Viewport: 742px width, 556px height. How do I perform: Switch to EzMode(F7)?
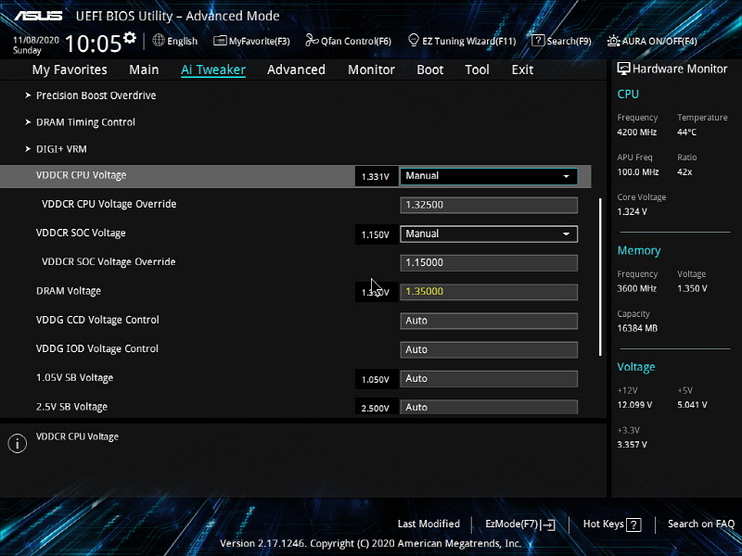tap(512, 524)
